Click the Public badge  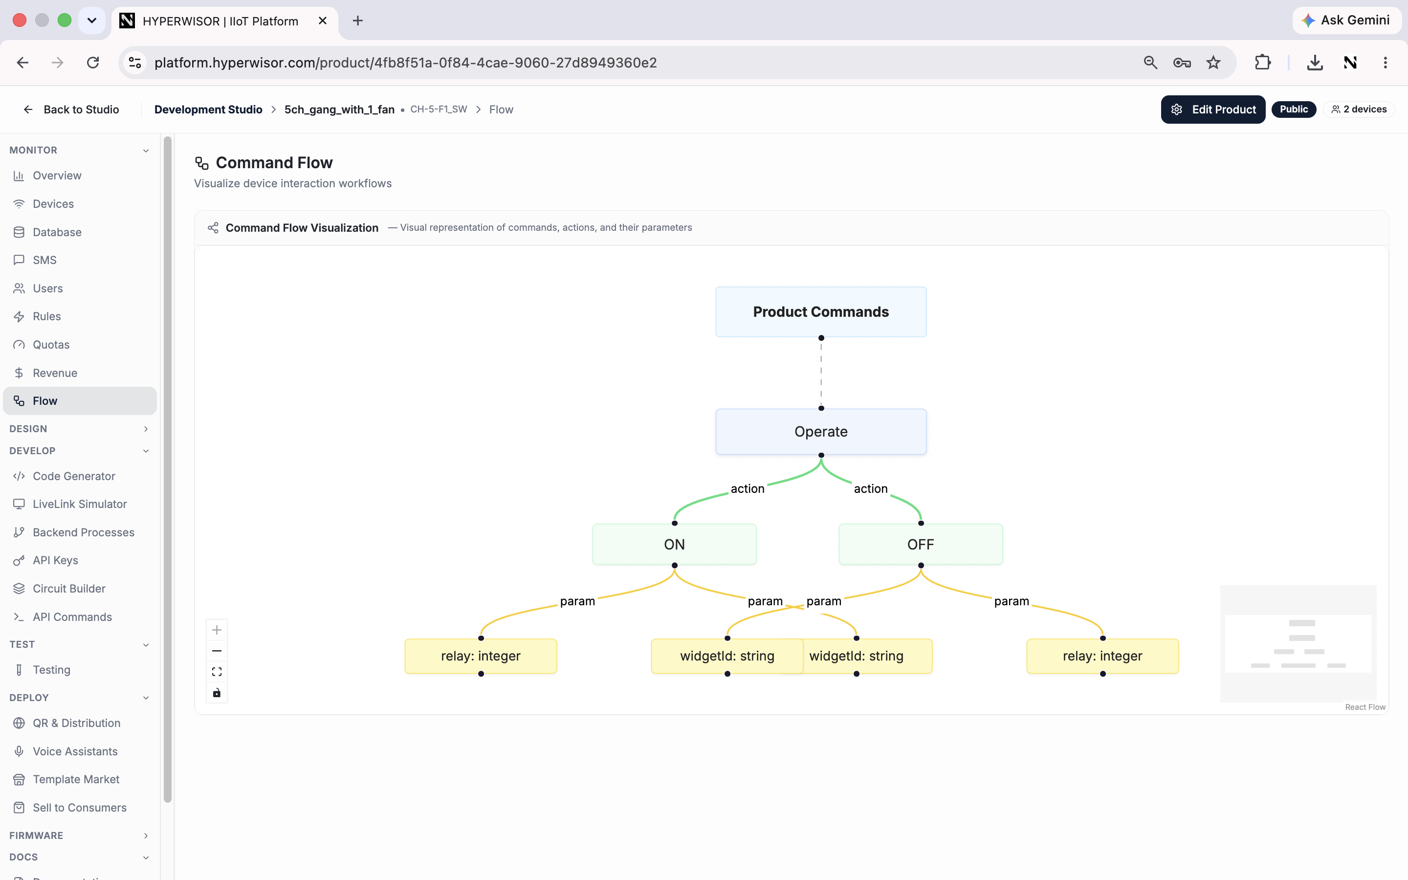pyautogui.click(x=1294, y=110)
